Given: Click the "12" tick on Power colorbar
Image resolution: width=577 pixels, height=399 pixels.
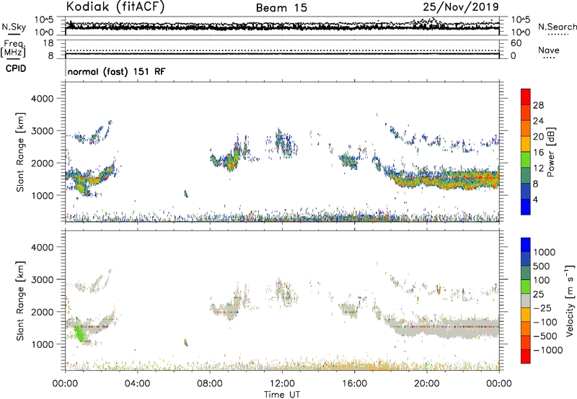Looking at the screenshot, I should pos(538,168).
